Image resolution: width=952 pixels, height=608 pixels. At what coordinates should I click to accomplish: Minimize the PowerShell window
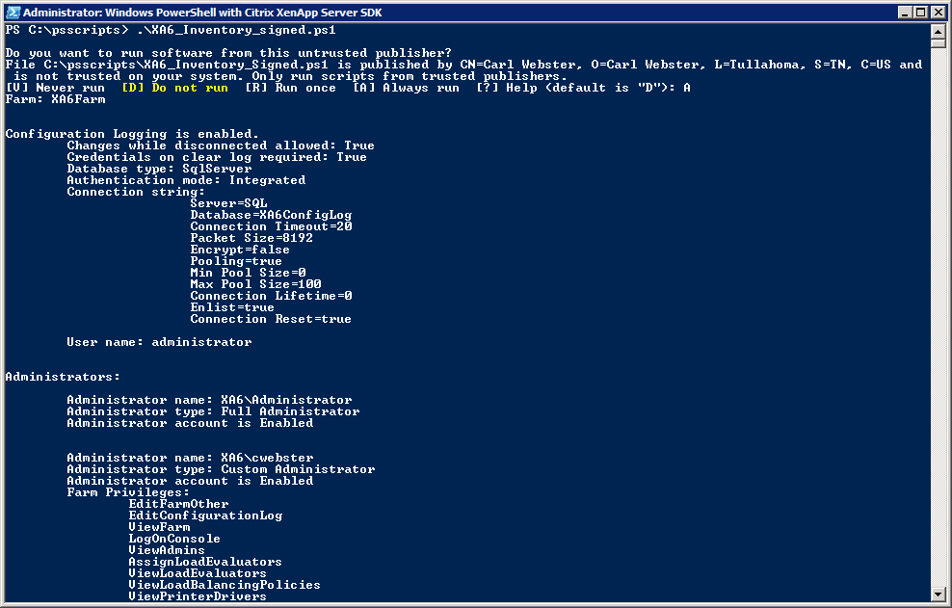[905, 13]
